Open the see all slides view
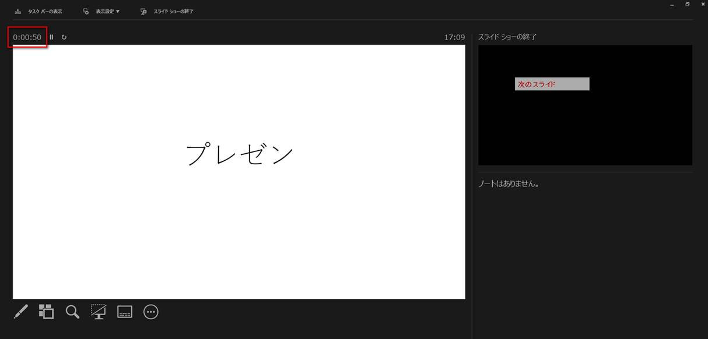This screenshot has height=339, width=708. pyautogui.click(x=46, y=312)
